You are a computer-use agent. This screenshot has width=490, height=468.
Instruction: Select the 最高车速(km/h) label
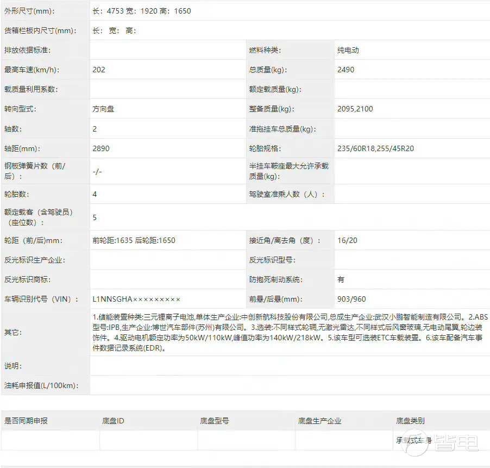click(32, 70)
